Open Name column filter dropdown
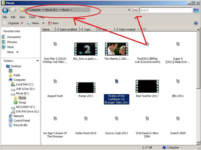The width and height of the screenshot is (201, 150). (x=57, y=29)
